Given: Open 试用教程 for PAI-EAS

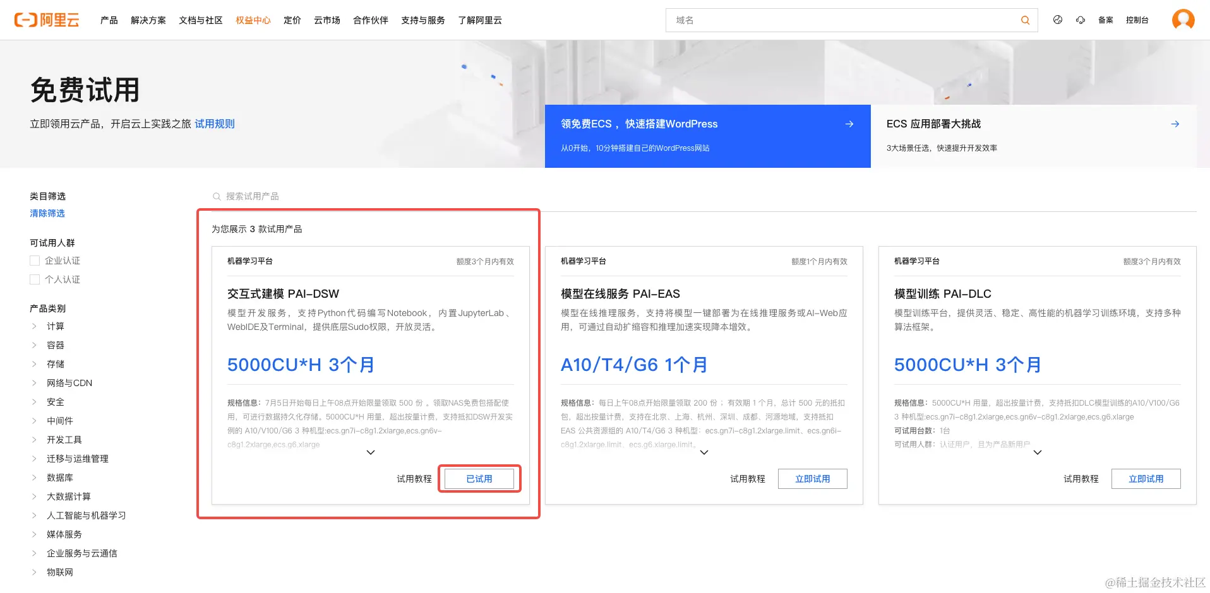Looking at the screenshot, I should pos(748,479).
